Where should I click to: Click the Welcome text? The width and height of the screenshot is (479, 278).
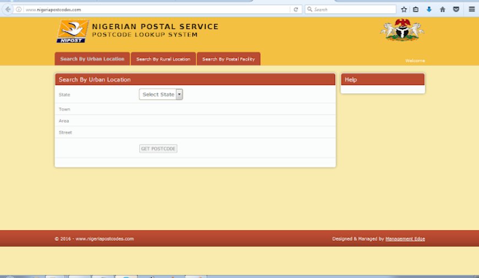(x=415, y=60)
